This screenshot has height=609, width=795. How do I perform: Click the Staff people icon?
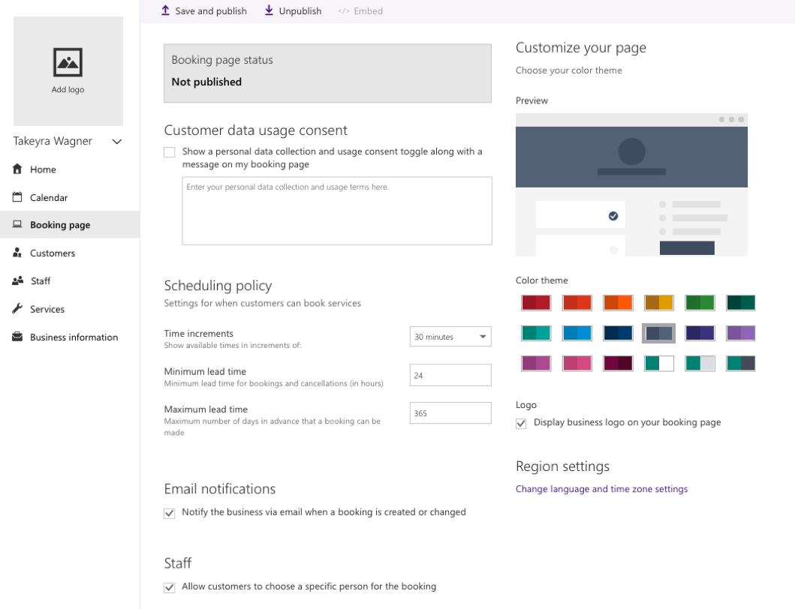click(18, 280)
